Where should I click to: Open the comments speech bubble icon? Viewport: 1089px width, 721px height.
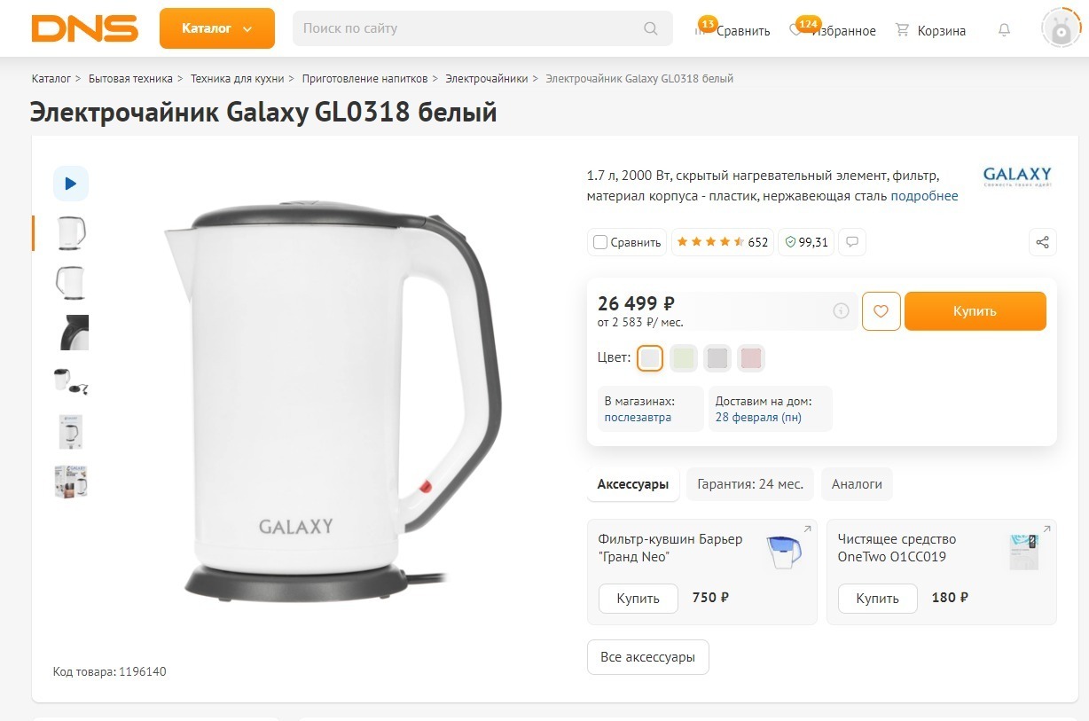pyautogui.click(x=852, y=242)
